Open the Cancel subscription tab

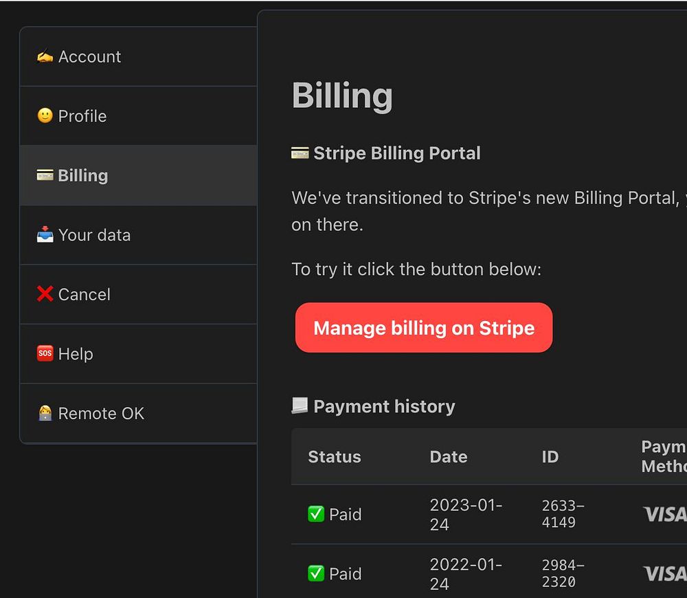[x=139, y=294]
